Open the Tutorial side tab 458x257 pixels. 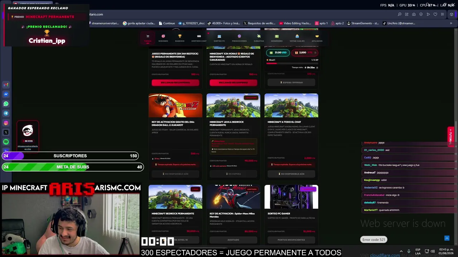[450, 136]
